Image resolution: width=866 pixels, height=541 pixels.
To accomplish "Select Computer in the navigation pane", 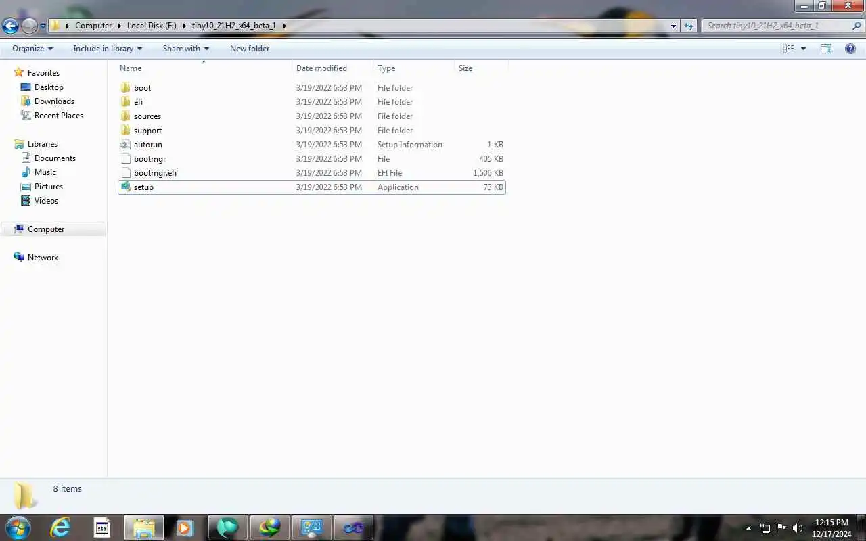I will pos(46,229).
